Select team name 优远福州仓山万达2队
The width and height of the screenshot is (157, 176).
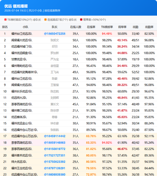point(24,136)
